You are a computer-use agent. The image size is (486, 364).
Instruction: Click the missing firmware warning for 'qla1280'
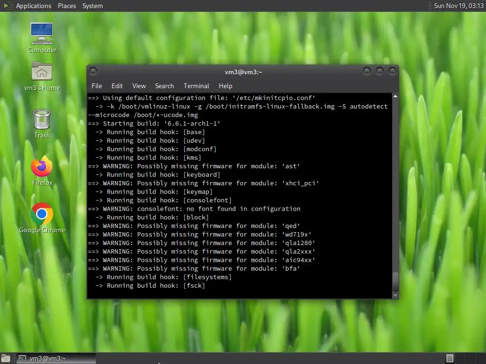click(x=202, y=243)
